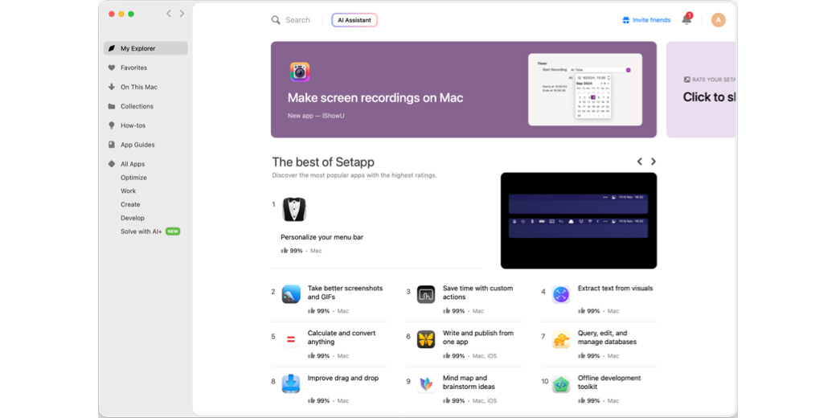Click the iShowU camera icon in banner
This screenshot has height=418, width=836.
tap(300, 72)
